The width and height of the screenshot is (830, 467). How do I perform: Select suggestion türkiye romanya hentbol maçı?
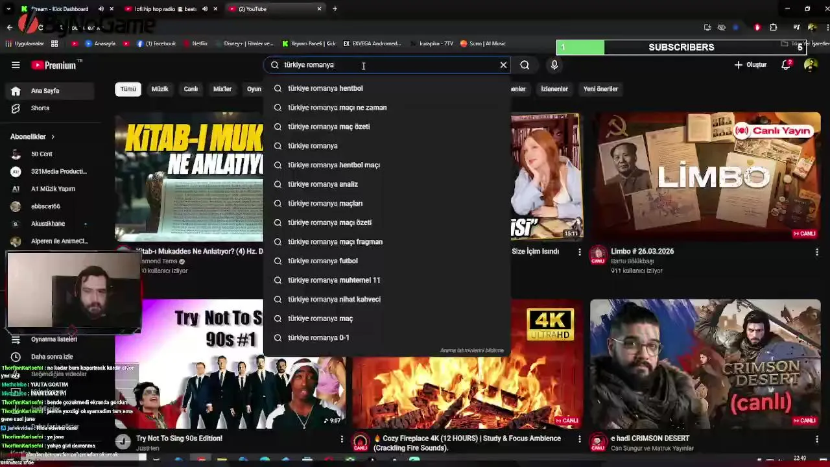387,165
